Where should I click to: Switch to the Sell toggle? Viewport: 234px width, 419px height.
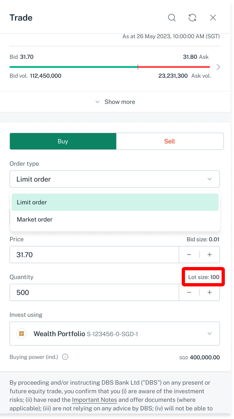coord(170,141)
